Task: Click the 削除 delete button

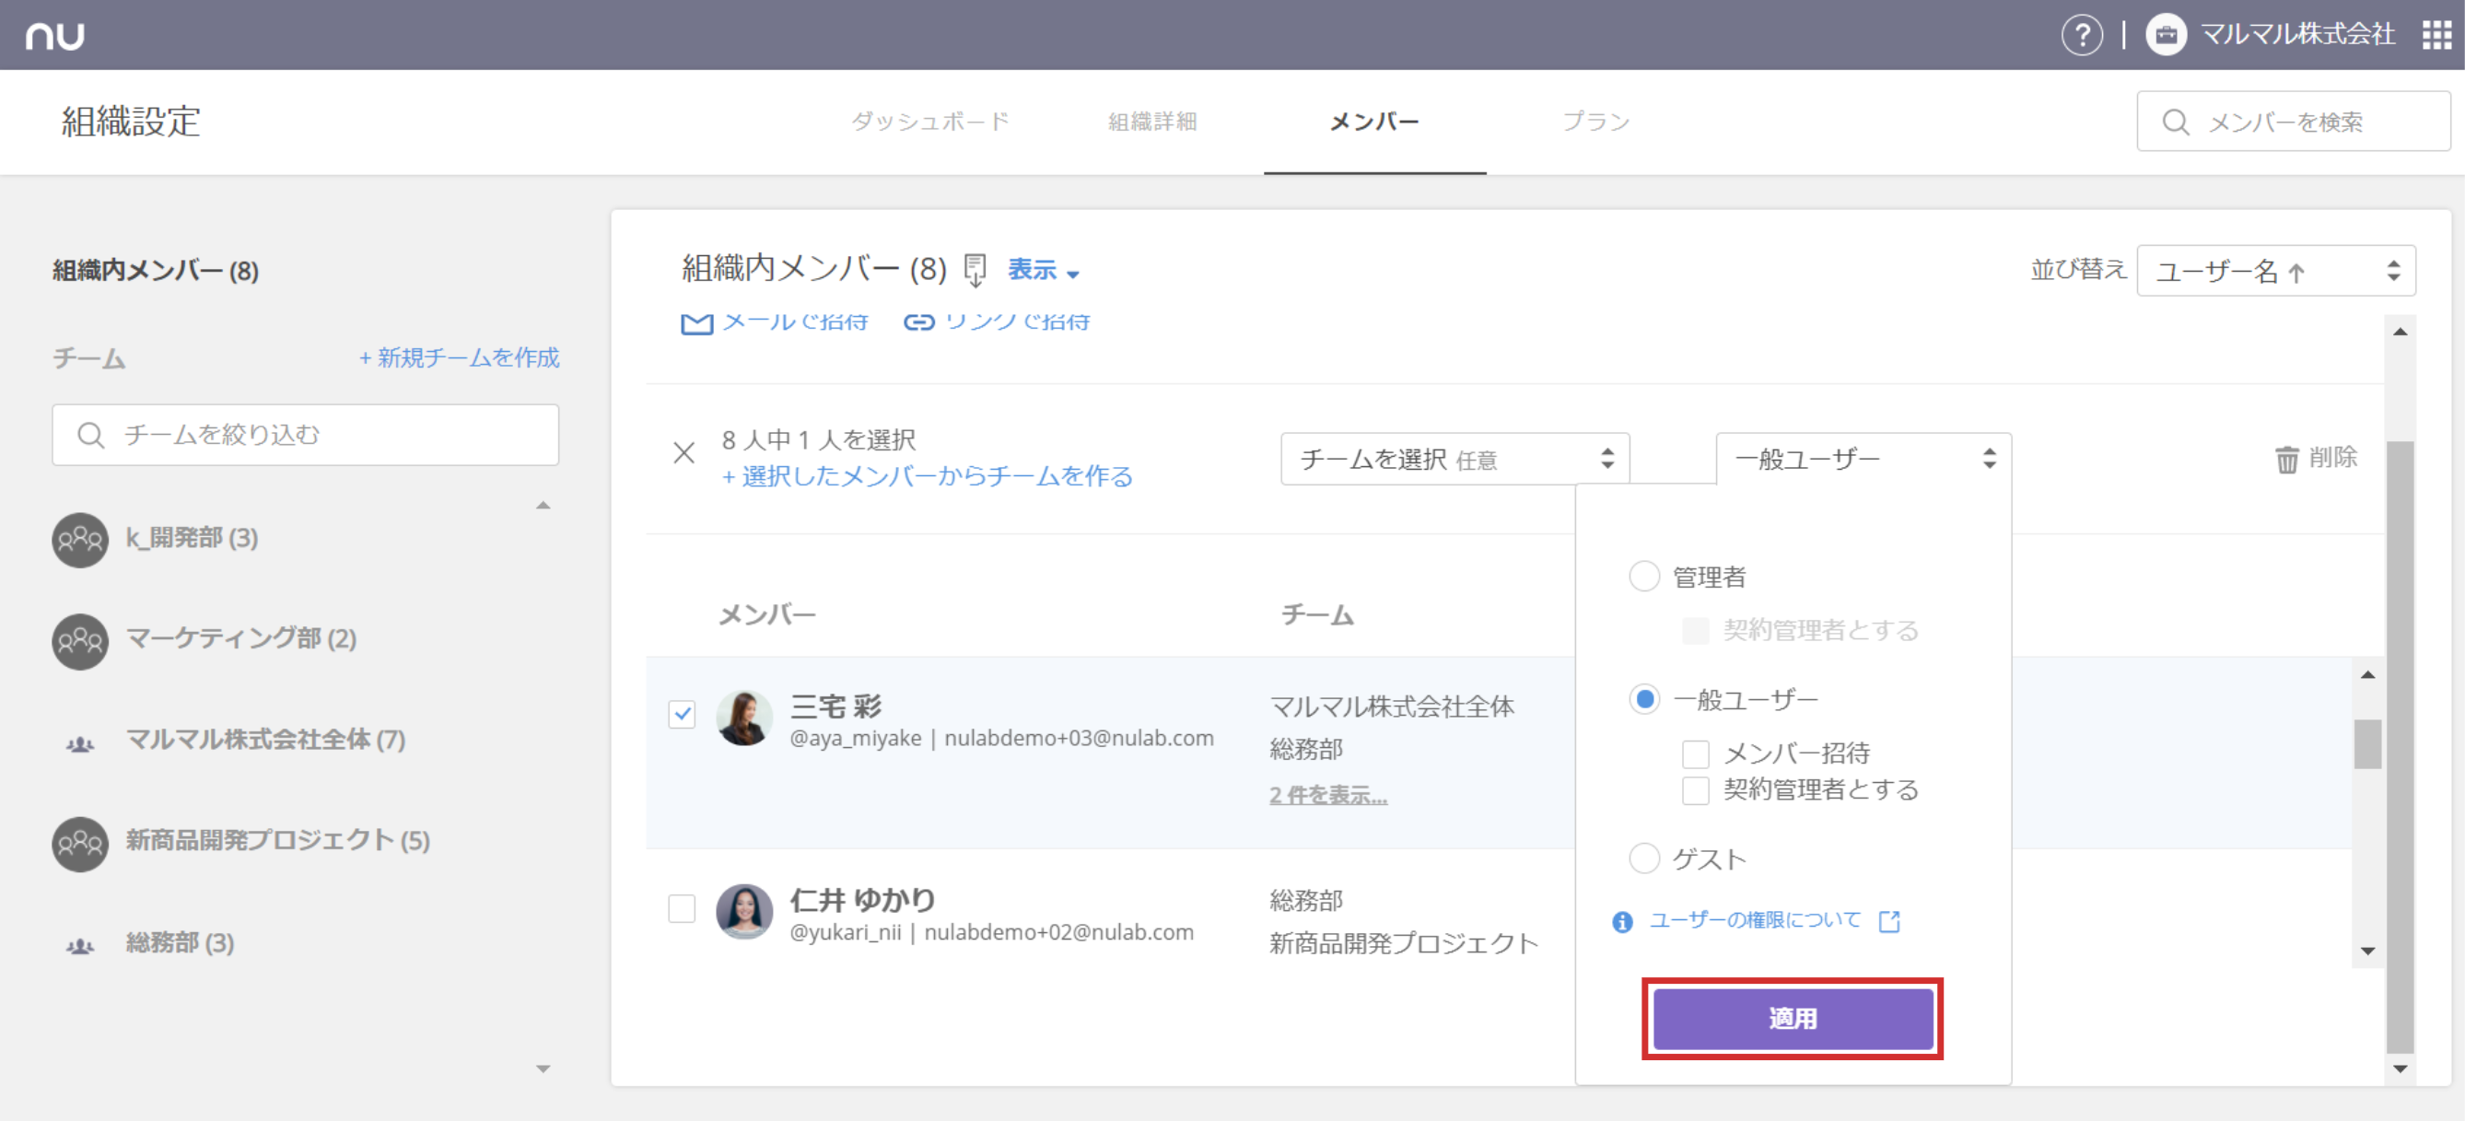Action: tap(2316, 458)
